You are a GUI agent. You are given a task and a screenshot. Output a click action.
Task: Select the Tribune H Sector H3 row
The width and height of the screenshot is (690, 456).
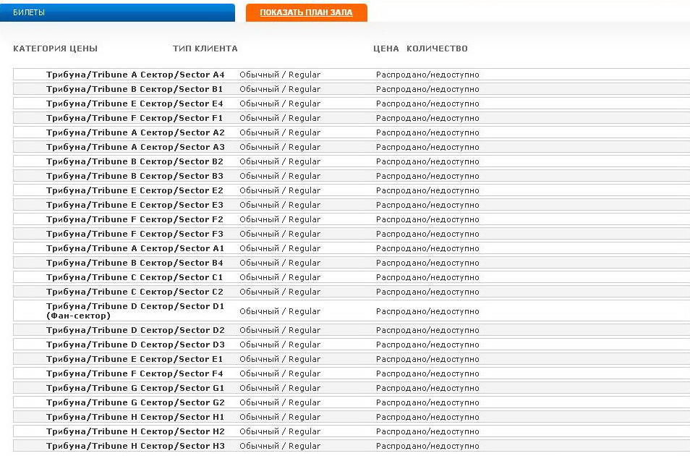135,446
